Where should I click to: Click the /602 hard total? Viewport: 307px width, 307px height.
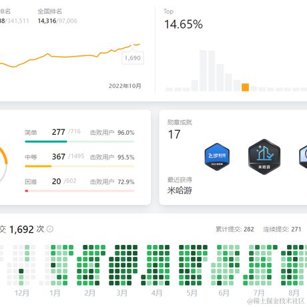[x=70, y=181]
